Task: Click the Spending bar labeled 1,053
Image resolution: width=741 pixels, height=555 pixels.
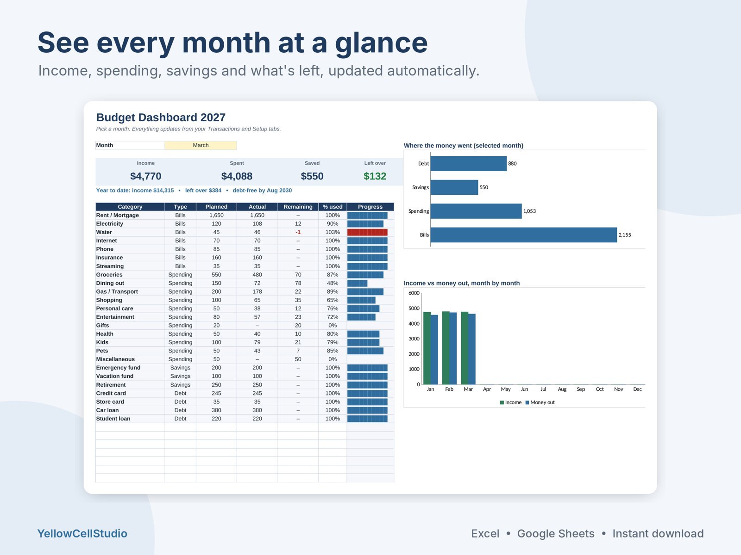Action: [x=476, y=211]
